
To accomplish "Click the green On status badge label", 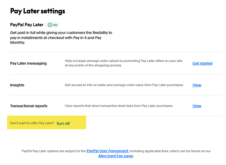I will [x=55, y=25].
